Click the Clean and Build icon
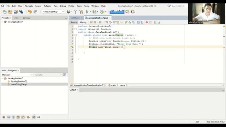The image size is (226, 127). click(x=81, y=12)
